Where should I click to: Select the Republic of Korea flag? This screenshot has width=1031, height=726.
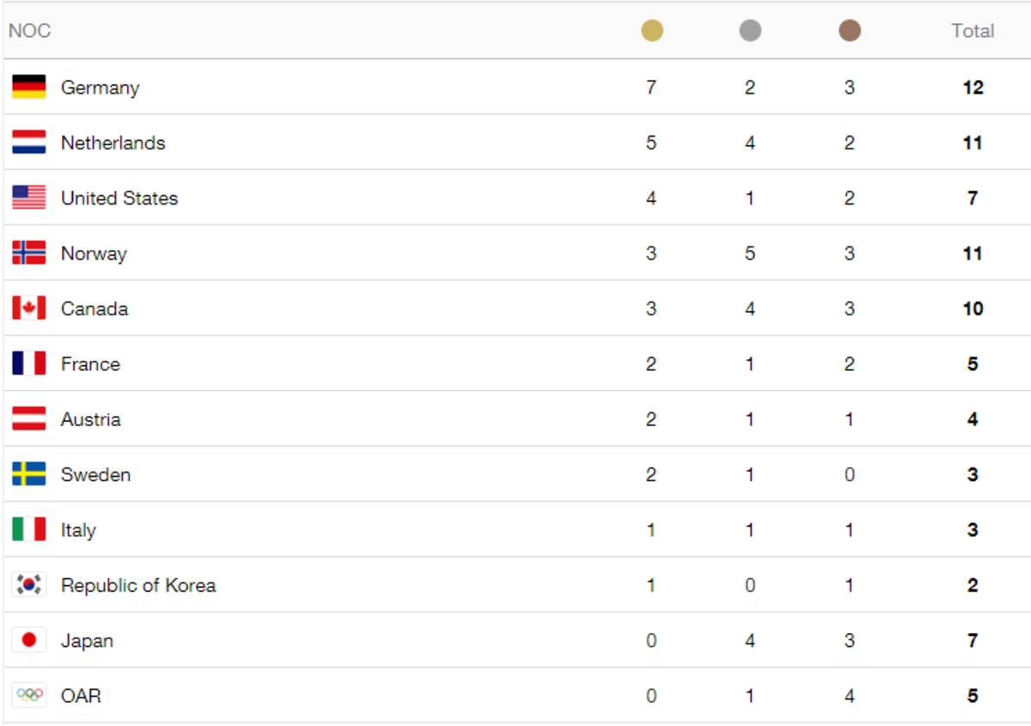pyautogui.click(x=29, y=585)
